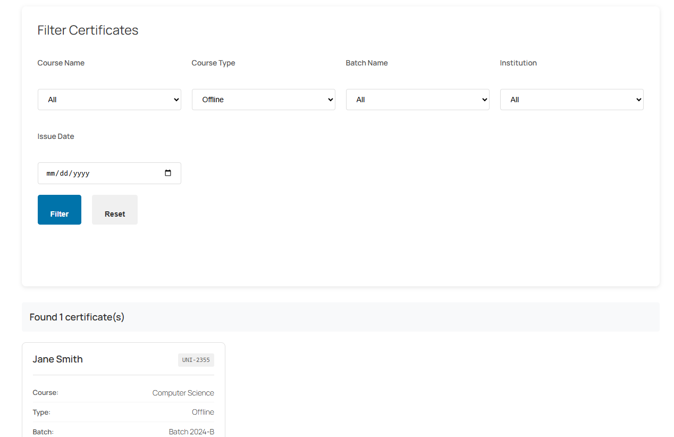Open the calendar picker for Issue Date
This screenshot has height=437, width=674.
(168, 173)
